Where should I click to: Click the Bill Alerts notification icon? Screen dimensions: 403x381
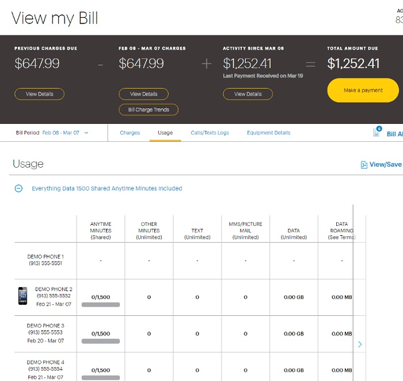(x=377, y=132)
